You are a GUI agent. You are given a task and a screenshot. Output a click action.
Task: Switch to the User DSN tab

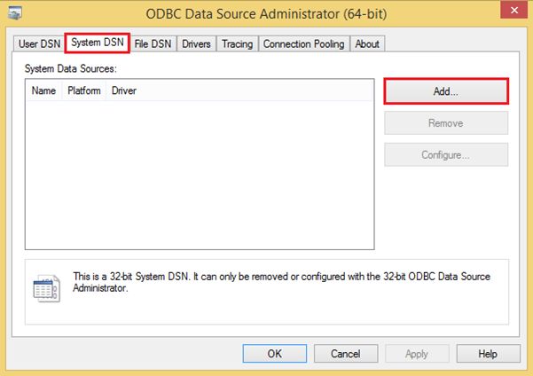(40, 44)
